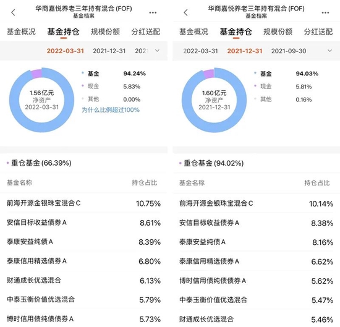This screenshot has height=327, width=340.
Task: Open the three-dot menu in right panel
Action: point(325,12)
